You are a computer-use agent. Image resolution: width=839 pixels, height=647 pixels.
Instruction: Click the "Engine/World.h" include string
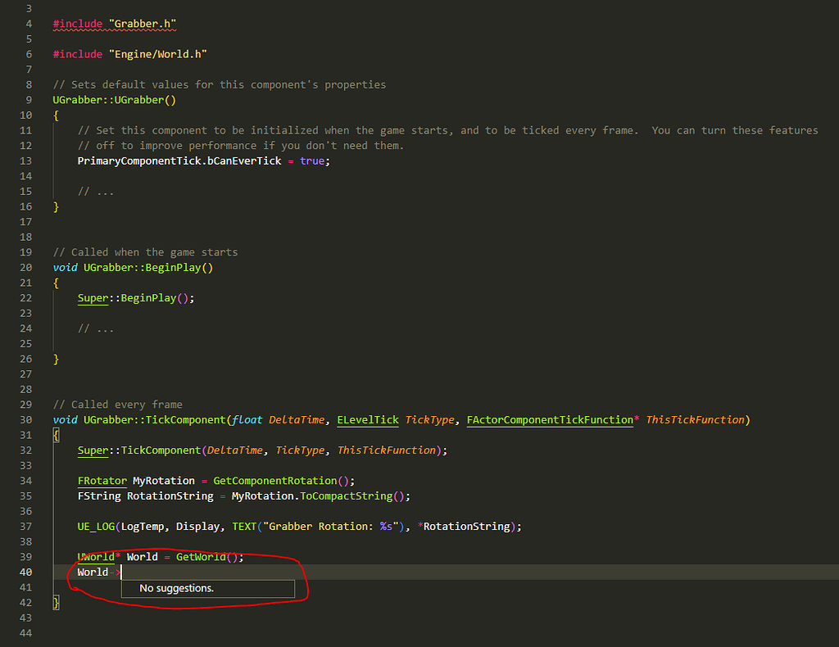tap(158, 55)
